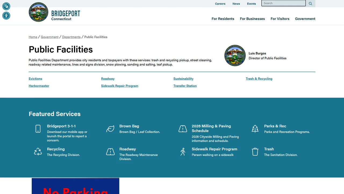Click the No Parking banner image
Image resolution: width=344 pixels, height=194 pixels.
[x=76, y=186]
